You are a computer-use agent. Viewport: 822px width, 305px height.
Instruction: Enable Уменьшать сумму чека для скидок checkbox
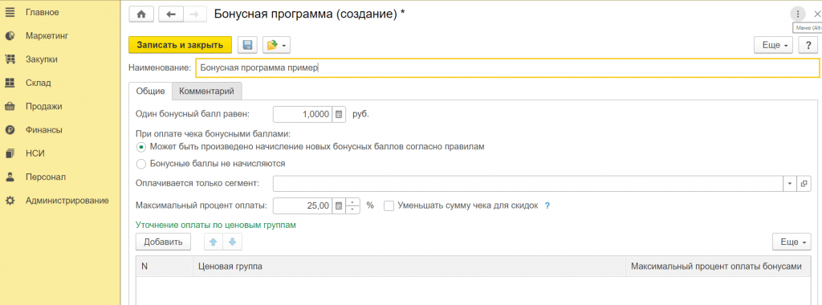pos(389,206)
